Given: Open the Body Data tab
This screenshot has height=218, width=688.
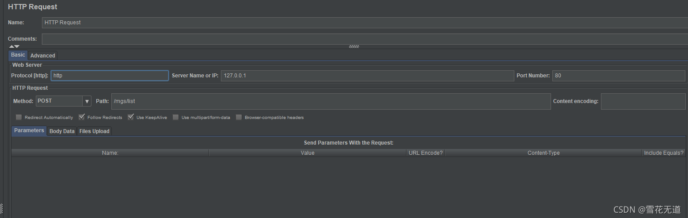Looking at the screenshot, I should click(62, 131).
